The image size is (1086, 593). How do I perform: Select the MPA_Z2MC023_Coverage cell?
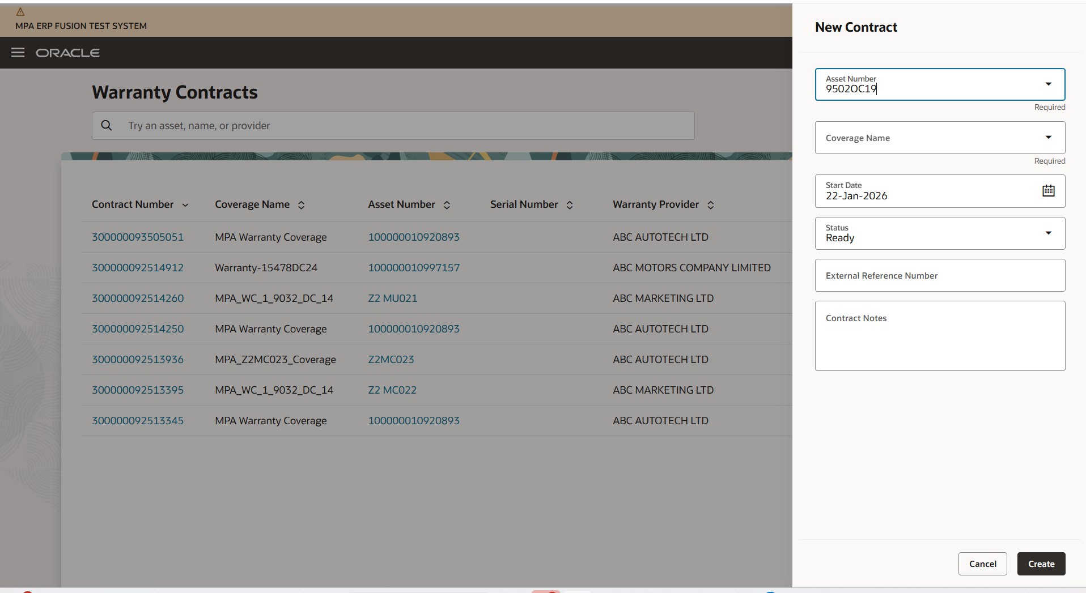point(275,360)
